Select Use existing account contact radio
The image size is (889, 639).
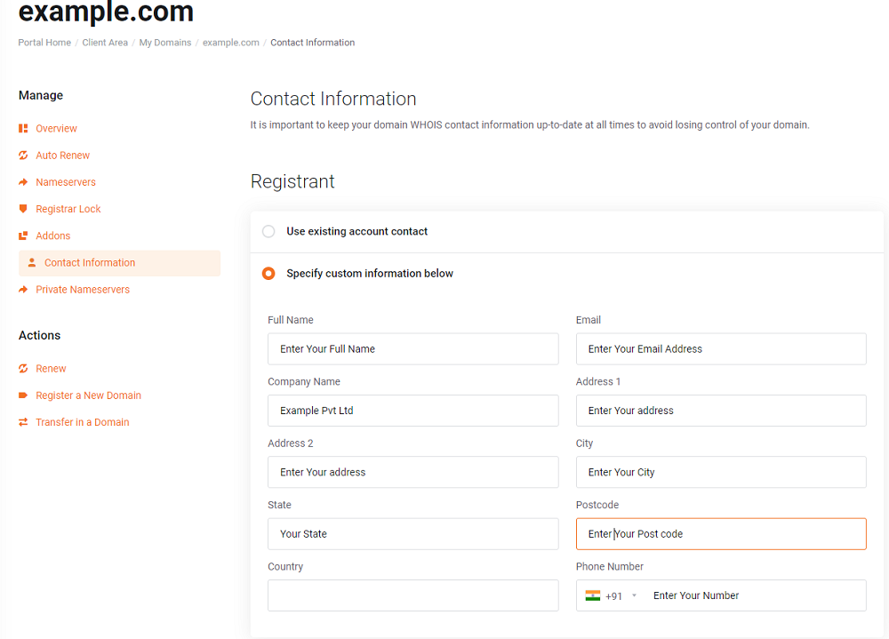tap(268, 231)
